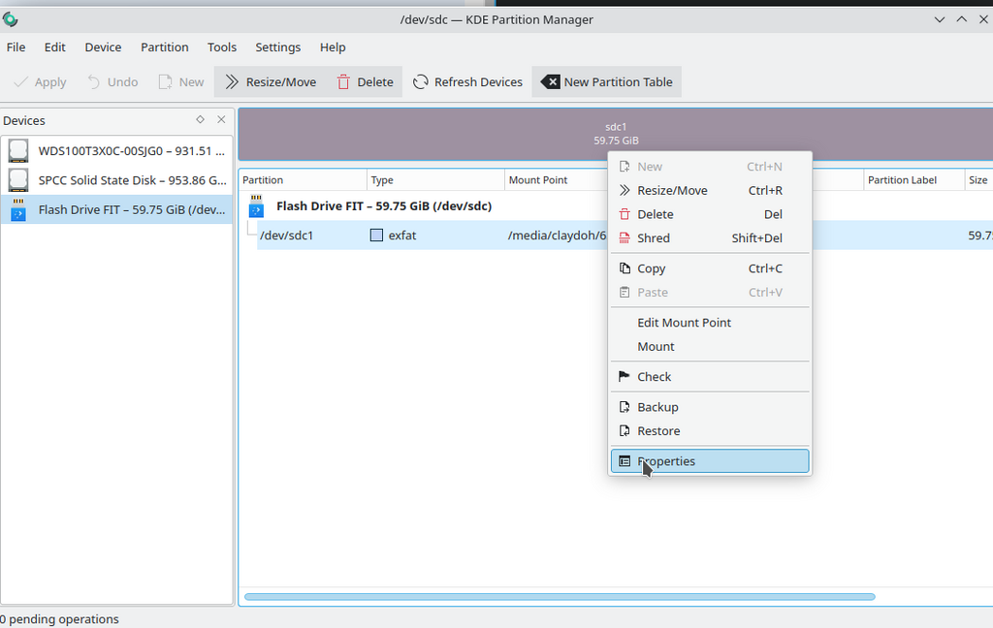Open the Tools menu
993x628 pixels.
point(222,47)
